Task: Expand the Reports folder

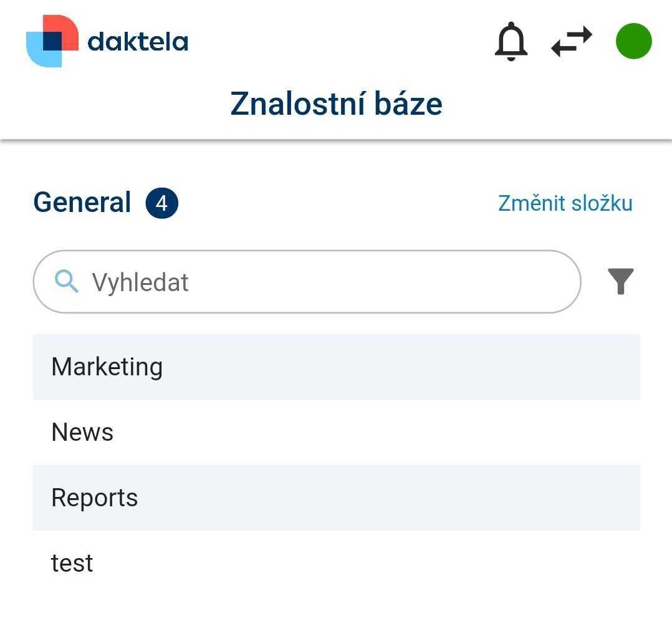Action: [94, 498]
